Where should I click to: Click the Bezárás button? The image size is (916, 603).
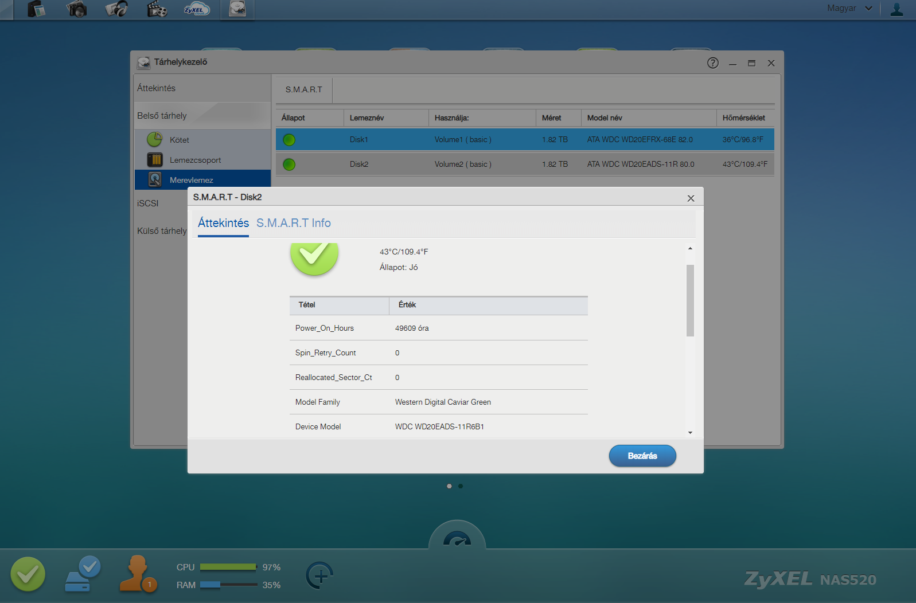pyautogui.click(x=642, y=456)
